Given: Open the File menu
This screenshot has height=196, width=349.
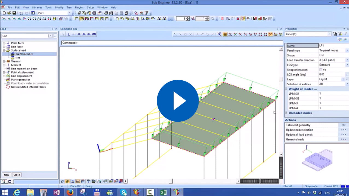Looking at the screenshot, I should pyautogui.click(x=10, y=7).
